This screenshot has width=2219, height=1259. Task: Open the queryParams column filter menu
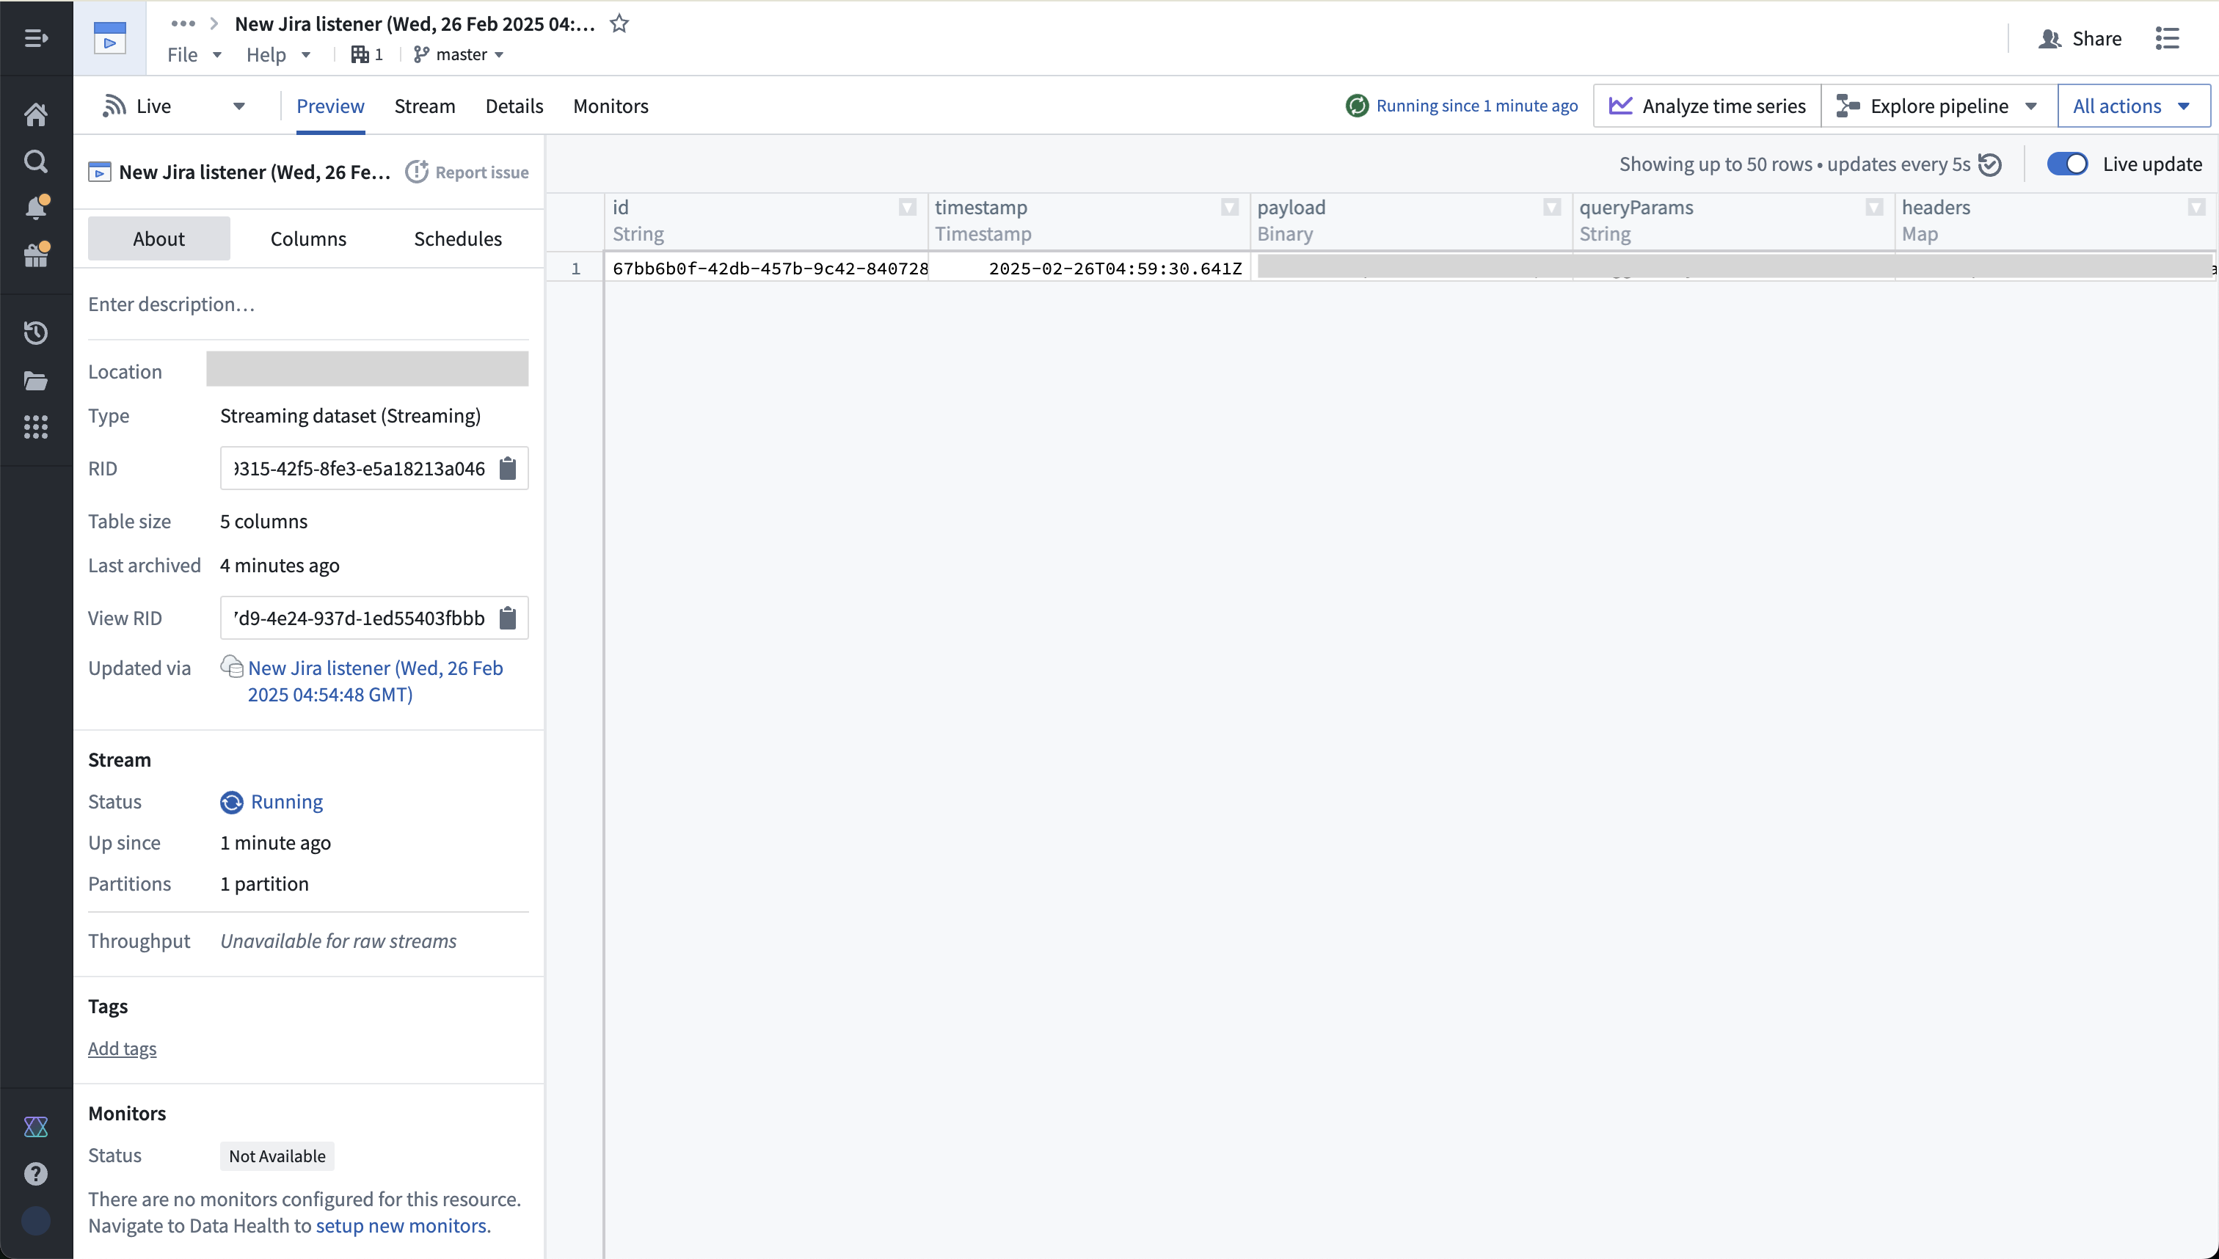click(x=1874, y=208)
